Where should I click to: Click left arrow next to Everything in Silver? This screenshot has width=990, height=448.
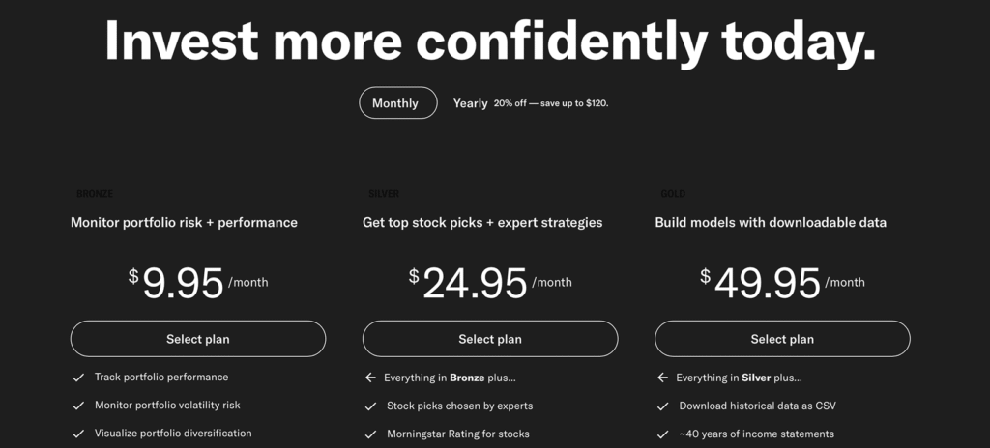(662, 378)
